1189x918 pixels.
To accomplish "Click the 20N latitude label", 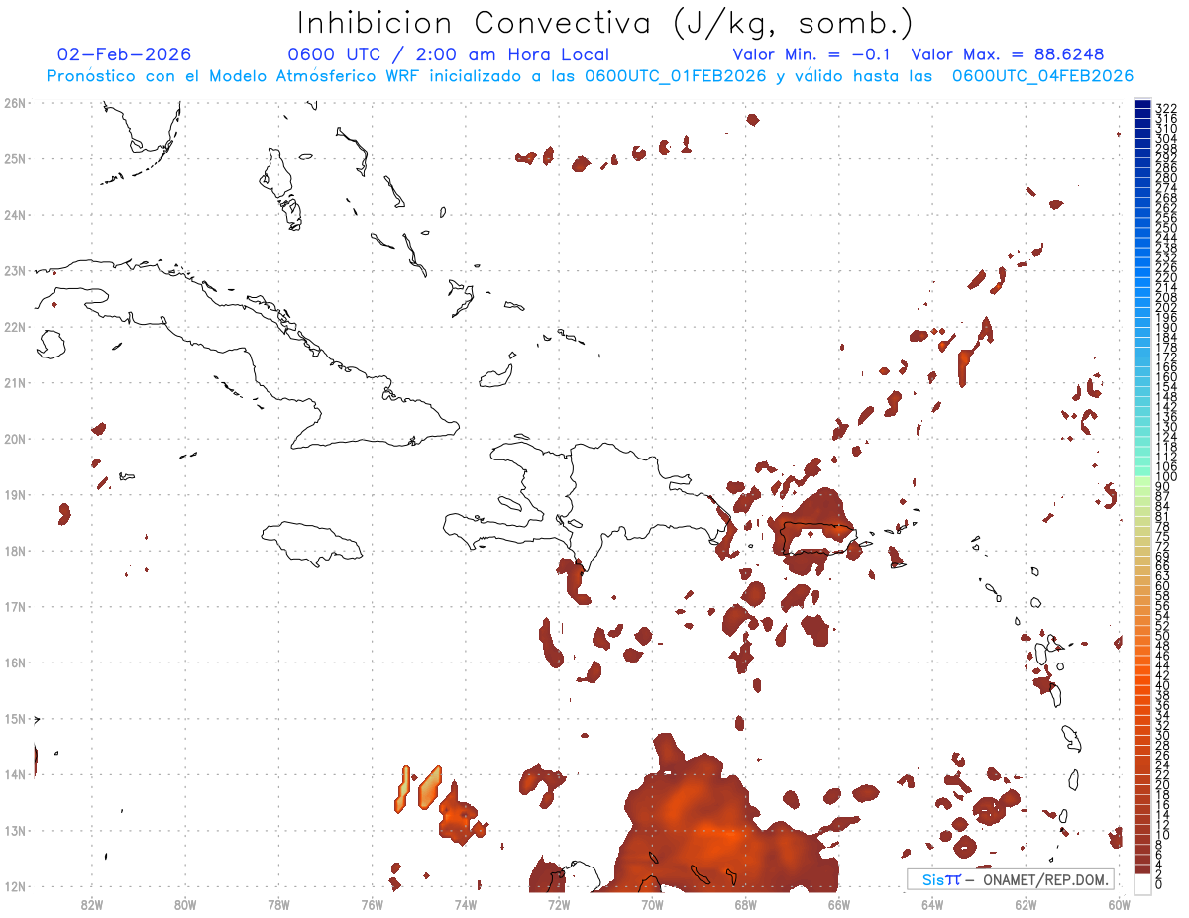I will pos(14,439).
